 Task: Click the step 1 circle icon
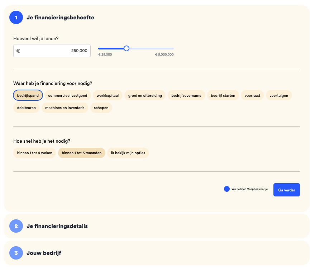click(x=16, y=18)
